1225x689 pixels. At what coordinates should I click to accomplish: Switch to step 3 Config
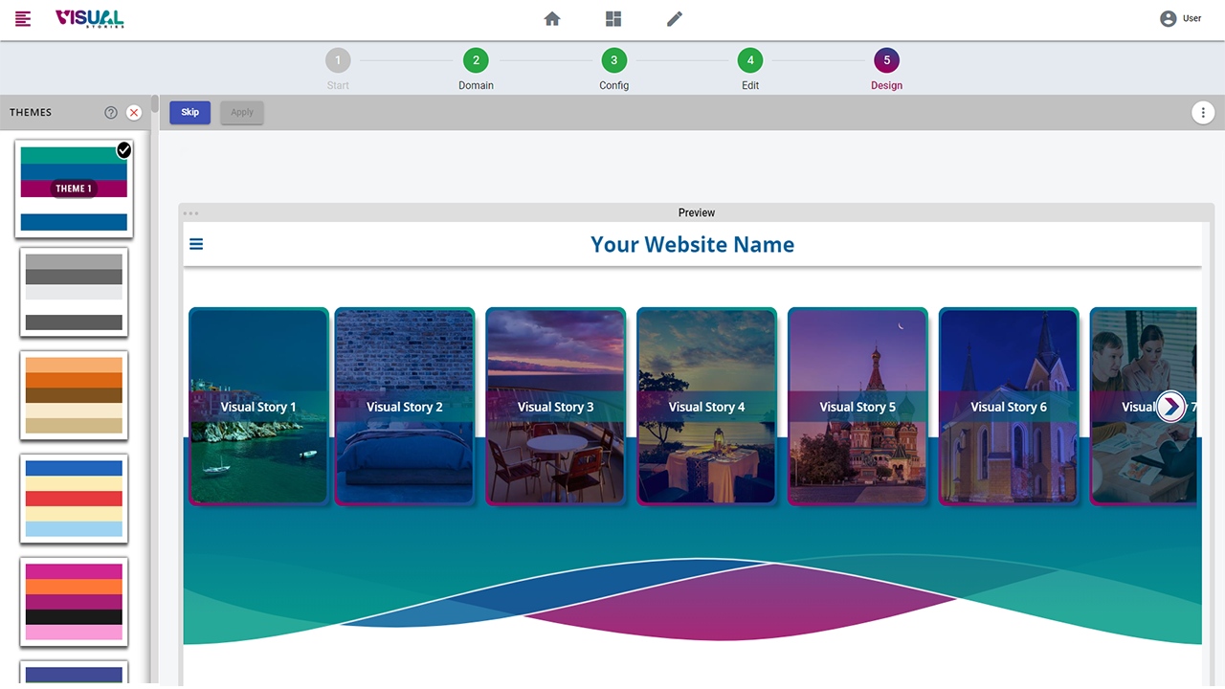613,69
